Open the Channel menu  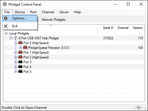pos(48,12)
